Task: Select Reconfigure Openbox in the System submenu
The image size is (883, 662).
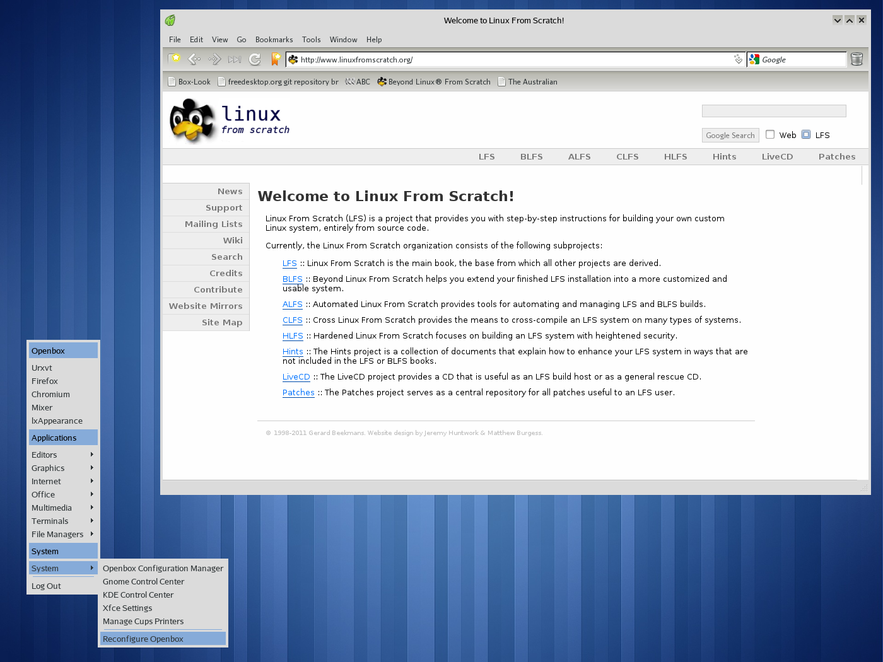Action: click(x=163, y=639)
